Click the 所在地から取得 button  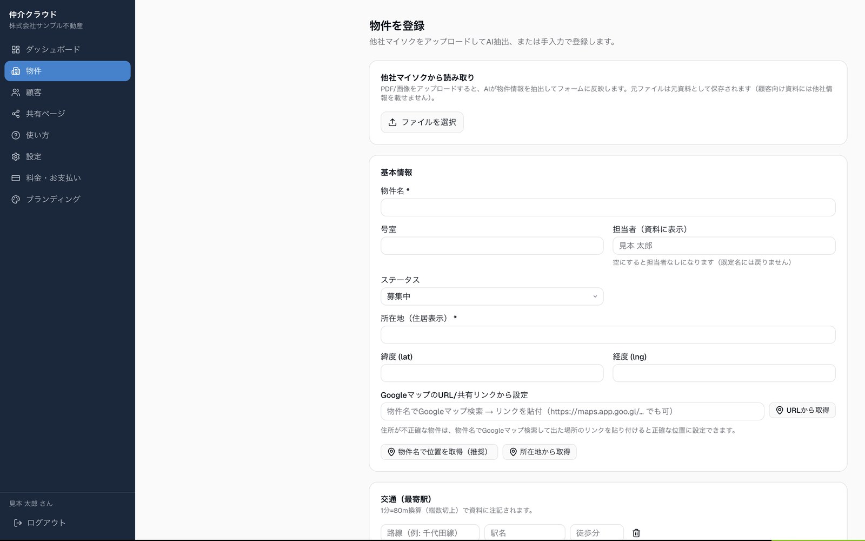tap(540, 452)
